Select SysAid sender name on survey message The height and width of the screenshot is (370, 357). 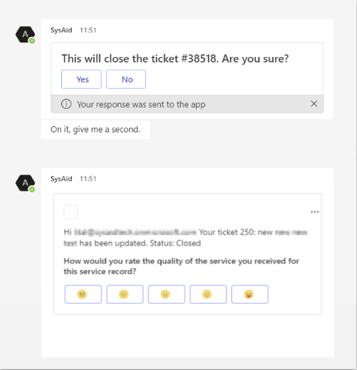tap(61, 179)
